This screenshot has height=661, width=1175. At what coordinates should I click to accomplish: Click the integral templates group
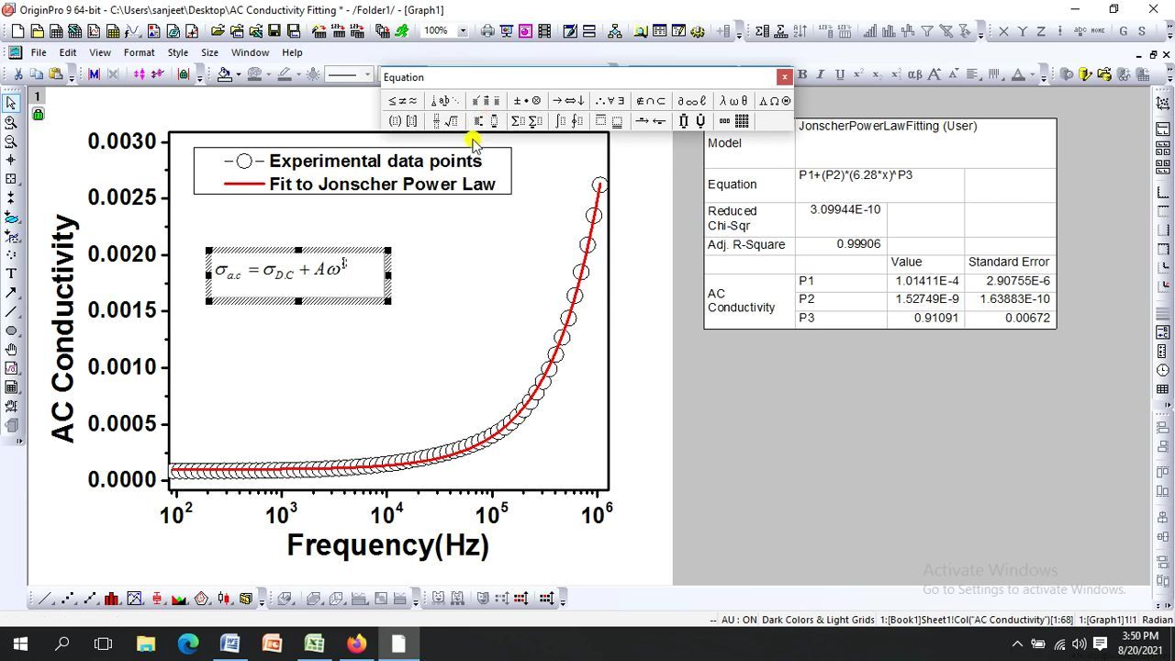(x=569, y=121)
